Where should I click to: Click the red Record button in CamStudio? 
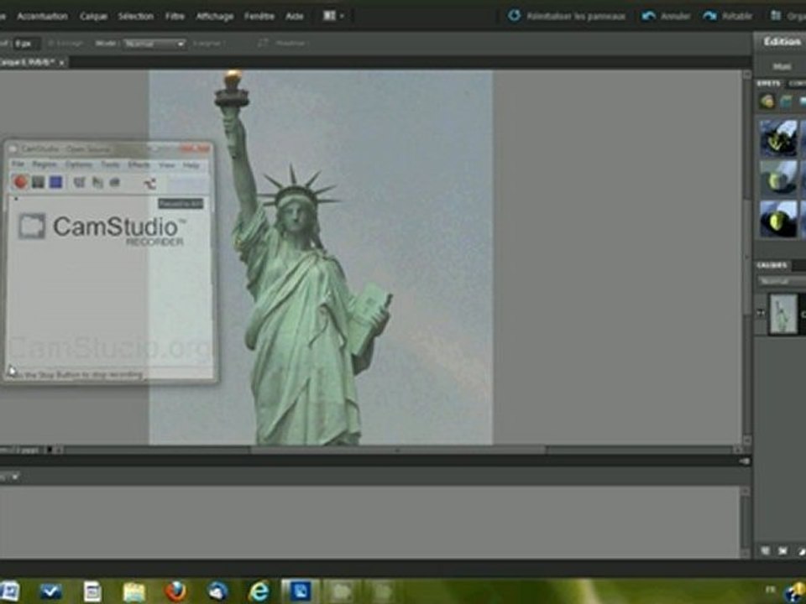point(20,182)
